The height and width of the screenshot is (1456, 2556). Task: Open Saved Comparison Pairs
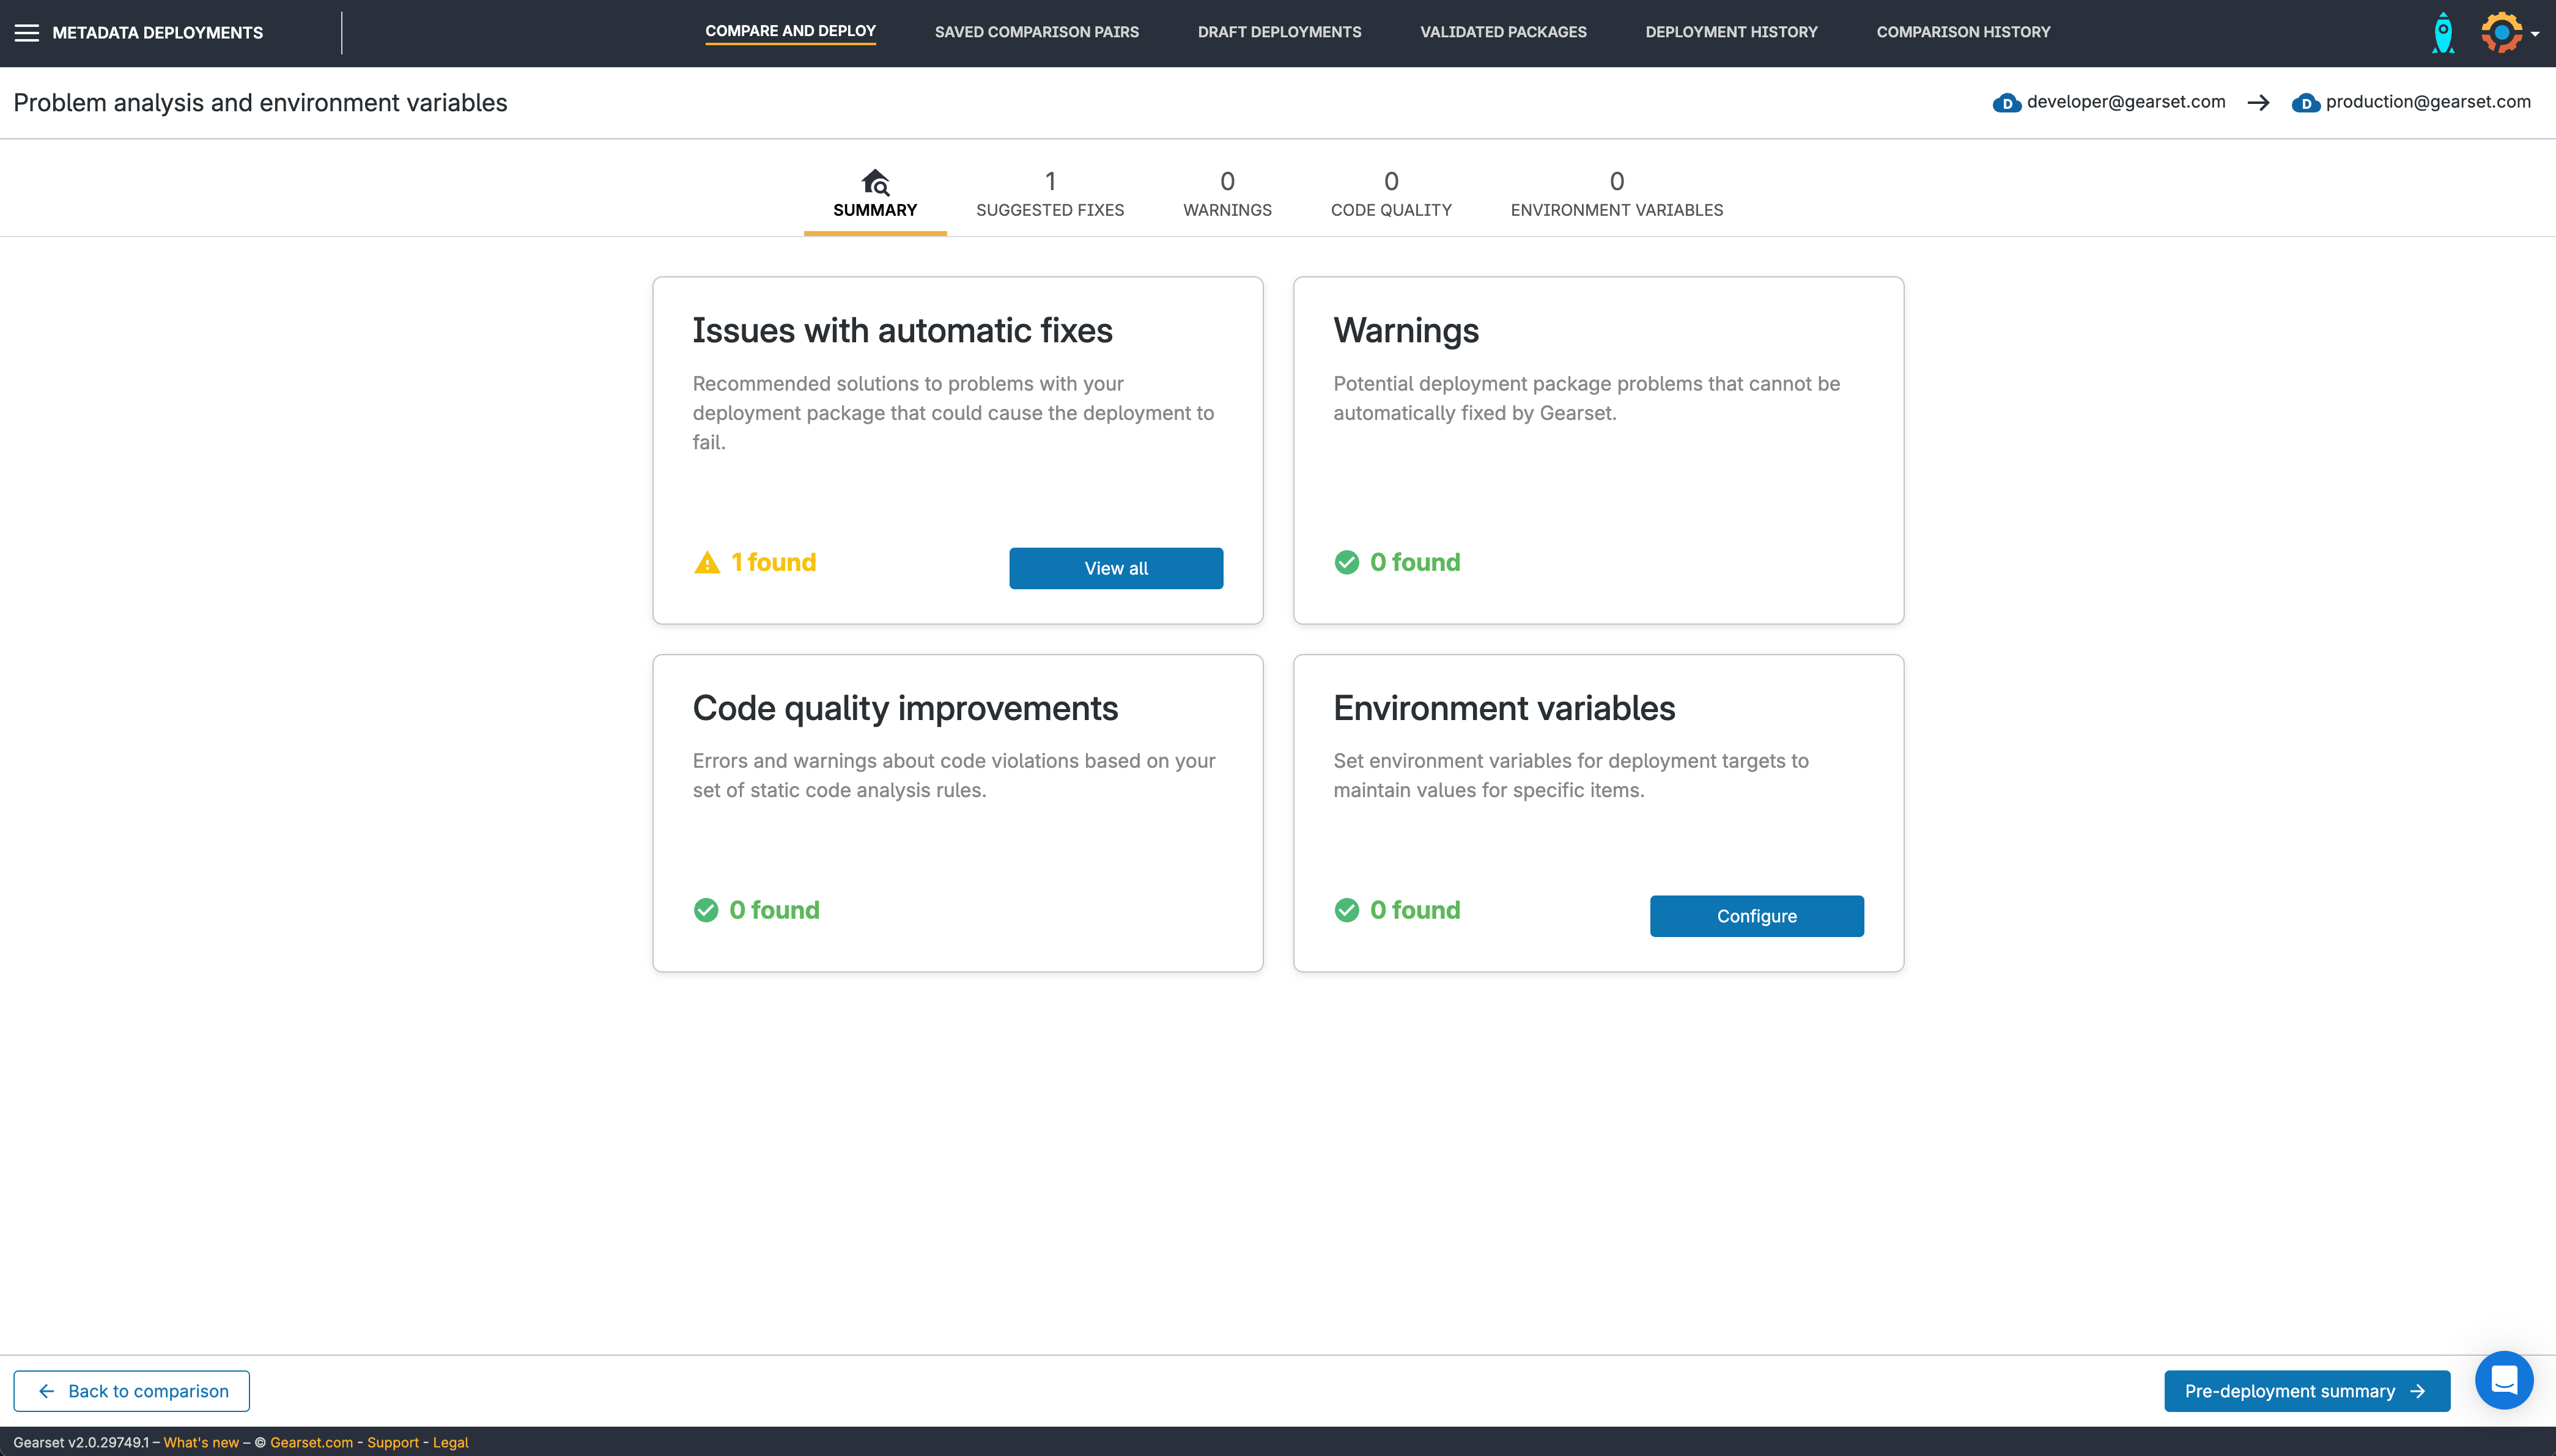(1036, 32)
